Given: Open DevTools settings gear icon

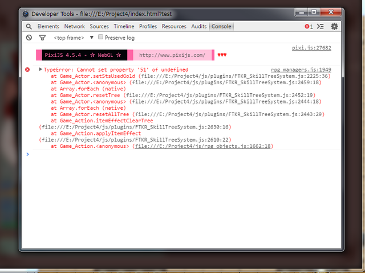Looking at the screenshot, I should pyautogui.click(x=334, y=27).
